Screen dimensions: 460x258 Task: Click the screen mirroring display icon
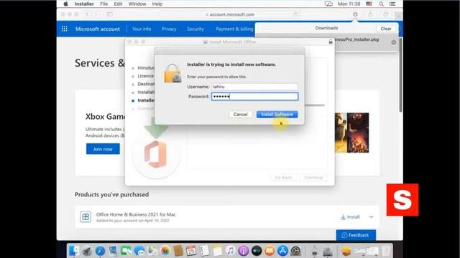(x=328, y=4)
